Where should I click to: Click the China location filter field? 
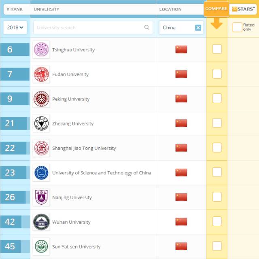(181, 28)
